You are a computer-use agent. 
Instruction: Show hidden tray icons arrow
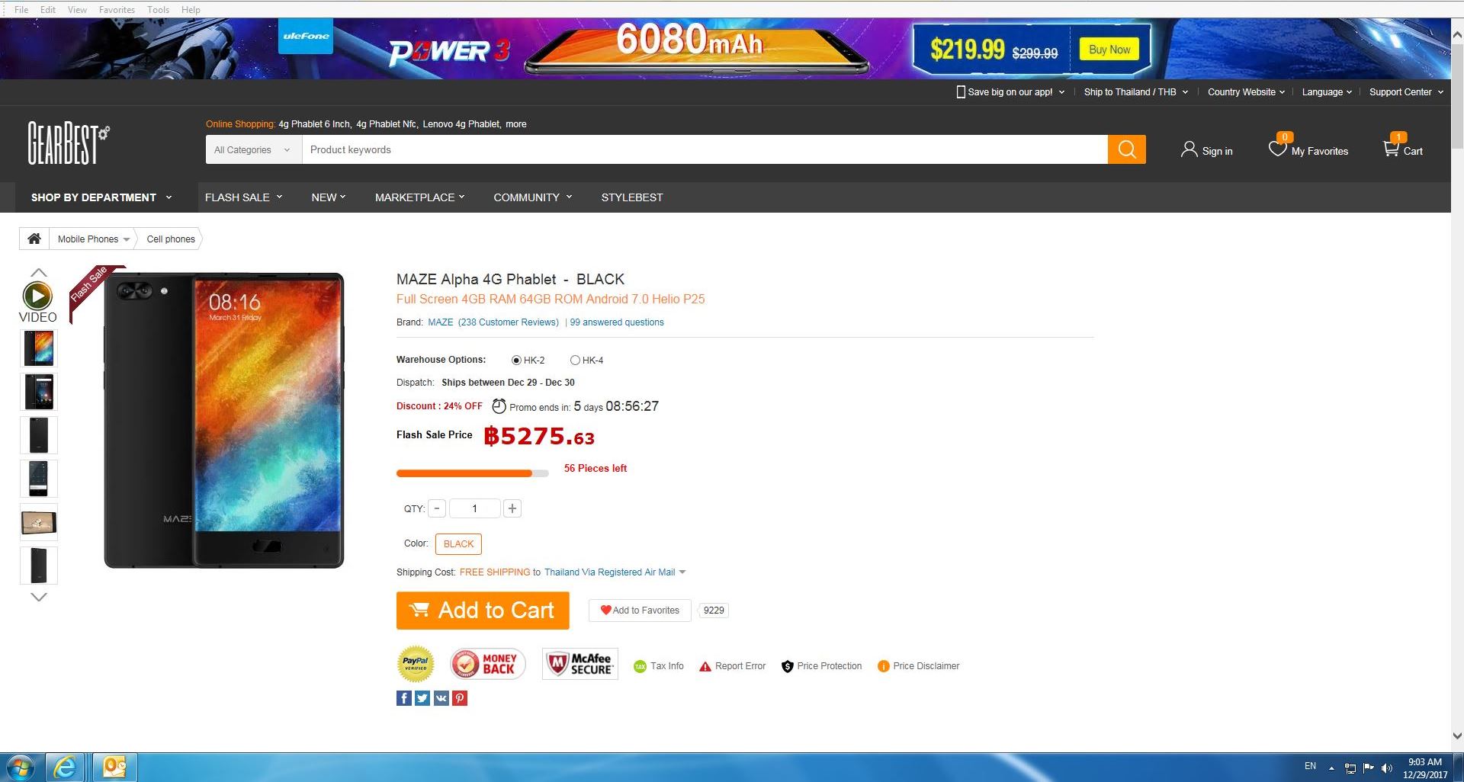coord(1332,768)
